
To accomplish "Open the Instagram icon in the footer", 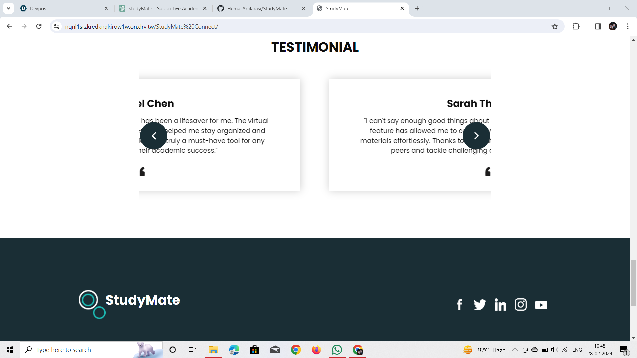I will 521,304.
